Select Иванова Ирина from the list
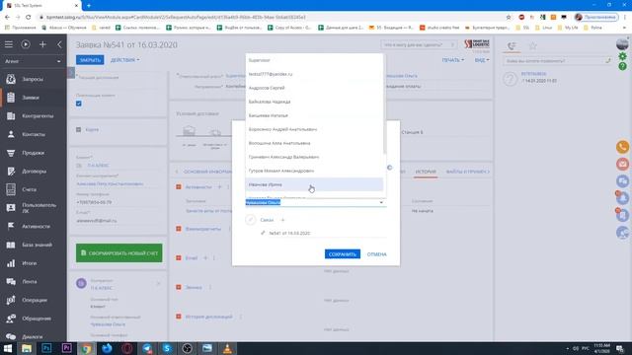Screen dimensions: 632x355 pyautogui.click(x=314, y=184)
